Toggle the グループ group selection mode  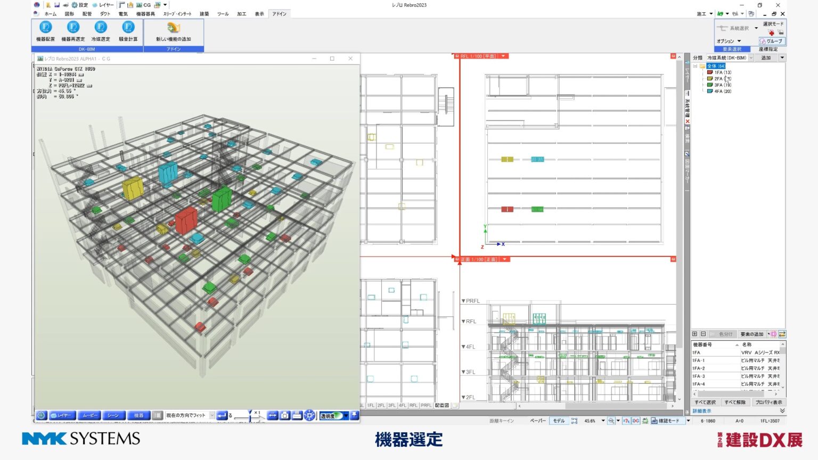coord(771,41)
